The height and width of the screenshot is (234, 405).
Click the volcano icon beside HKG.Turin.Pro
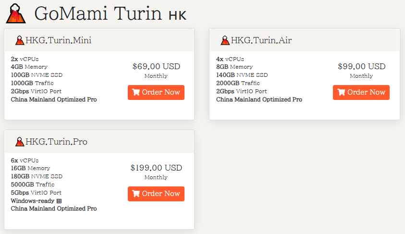(x=20, y=142)
